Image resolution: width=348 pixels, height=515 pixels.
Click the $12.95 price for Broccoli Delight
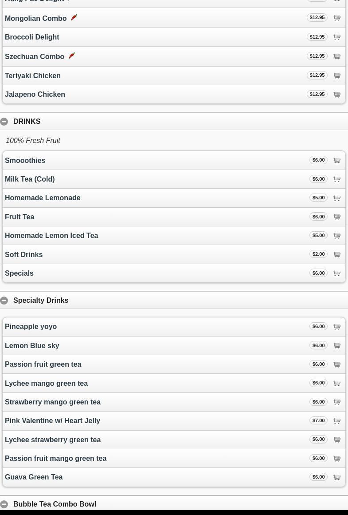(317, 37)
